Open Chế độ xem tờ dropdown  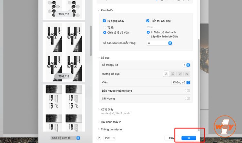(65, 138)
